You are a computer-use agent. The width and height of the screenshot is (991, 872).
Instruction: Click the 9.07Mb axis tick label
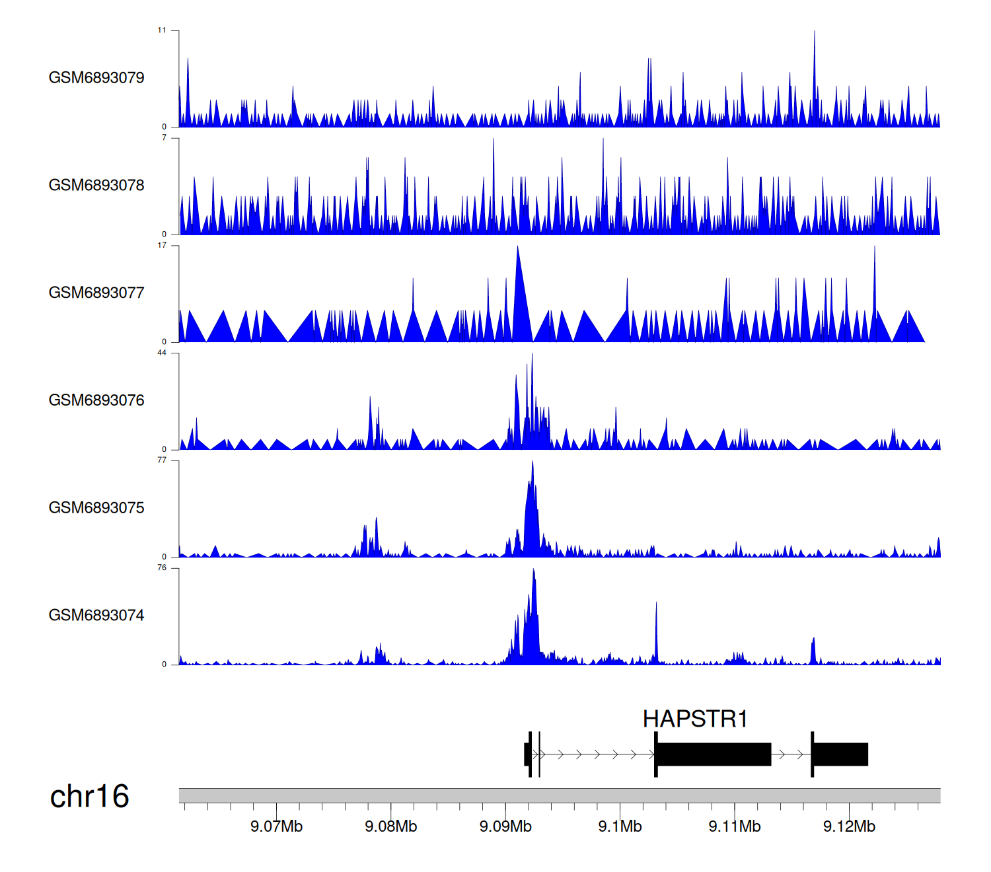pyautogui.click(x=276, y=826)
